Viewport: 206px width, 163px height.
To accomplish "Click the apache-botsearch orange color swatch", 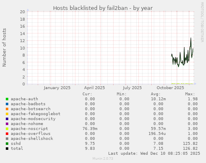I will 7,109.
